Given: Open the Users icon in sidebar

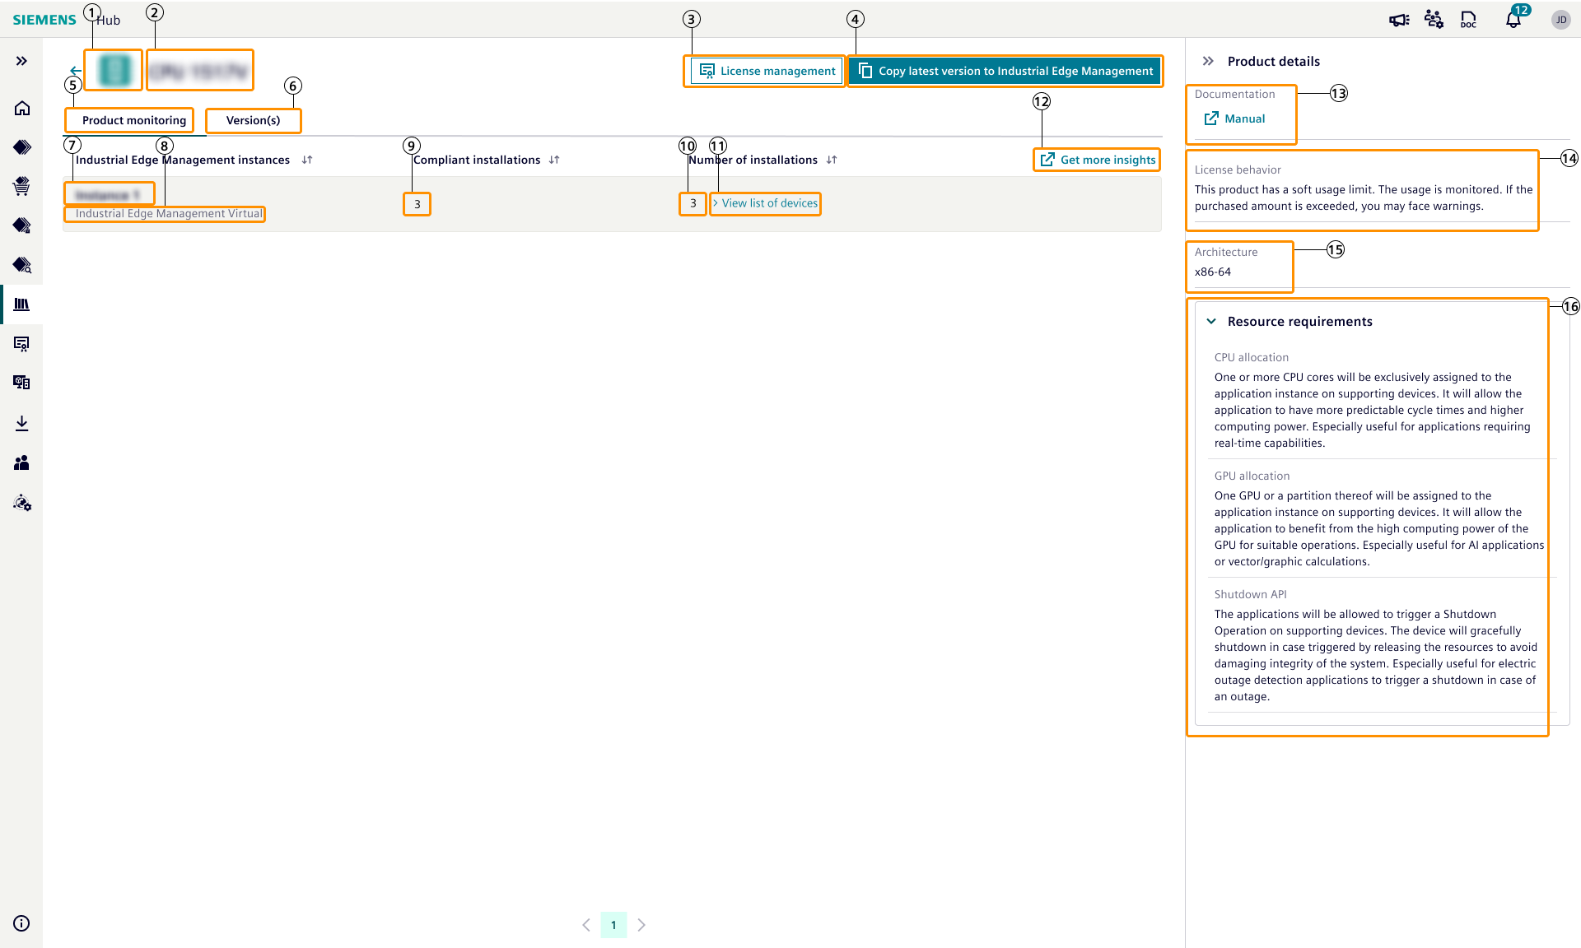Looking at the screenshot, I should (x=22, y=462).
